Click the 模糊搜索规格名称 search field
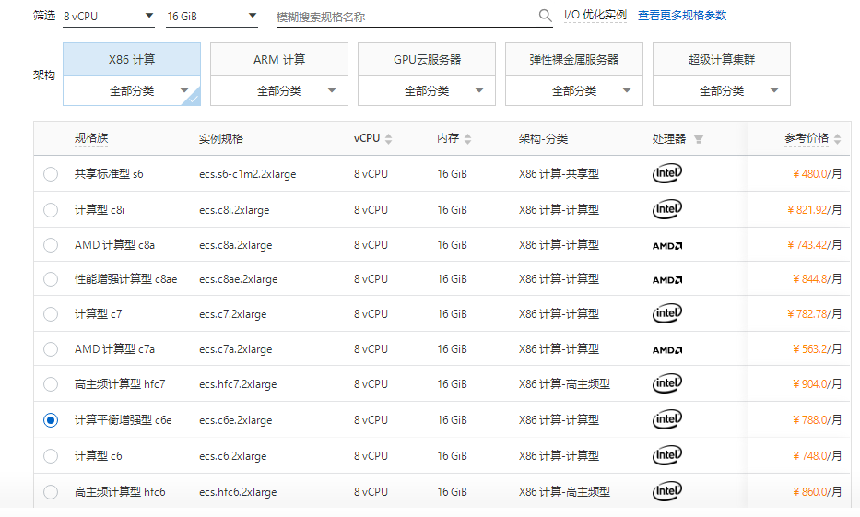This screenshot has width=860, height=517. (x=406, y=17)
